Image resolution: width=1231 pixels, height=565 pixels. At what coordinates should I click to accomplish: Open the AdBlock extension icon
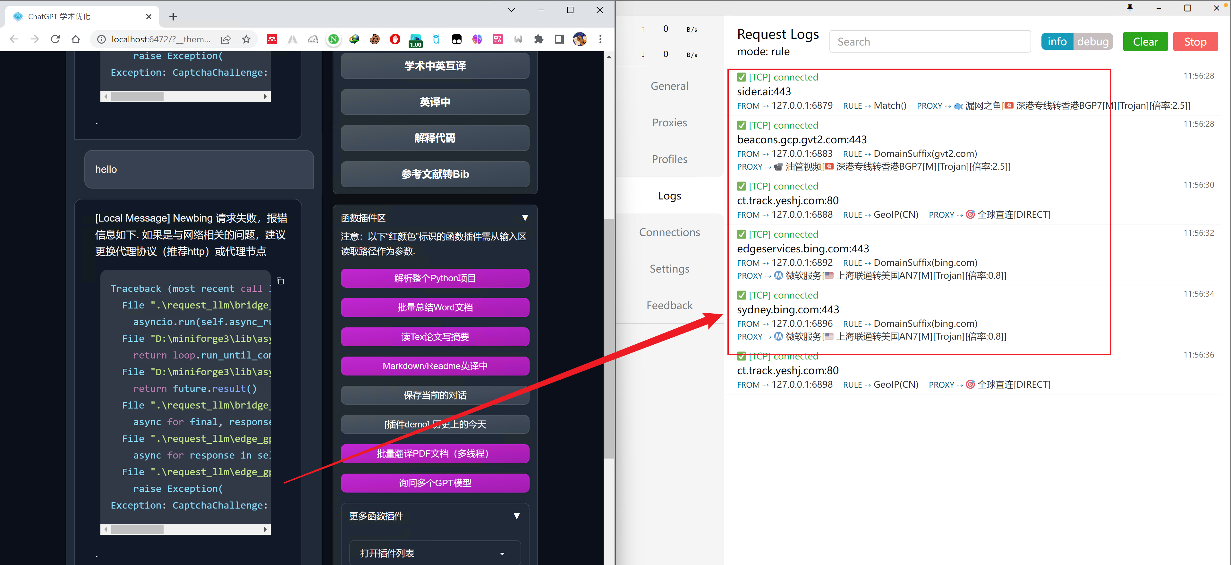[395, 39]
